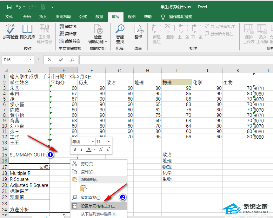Click the insert function fx icon

[72, 60]
